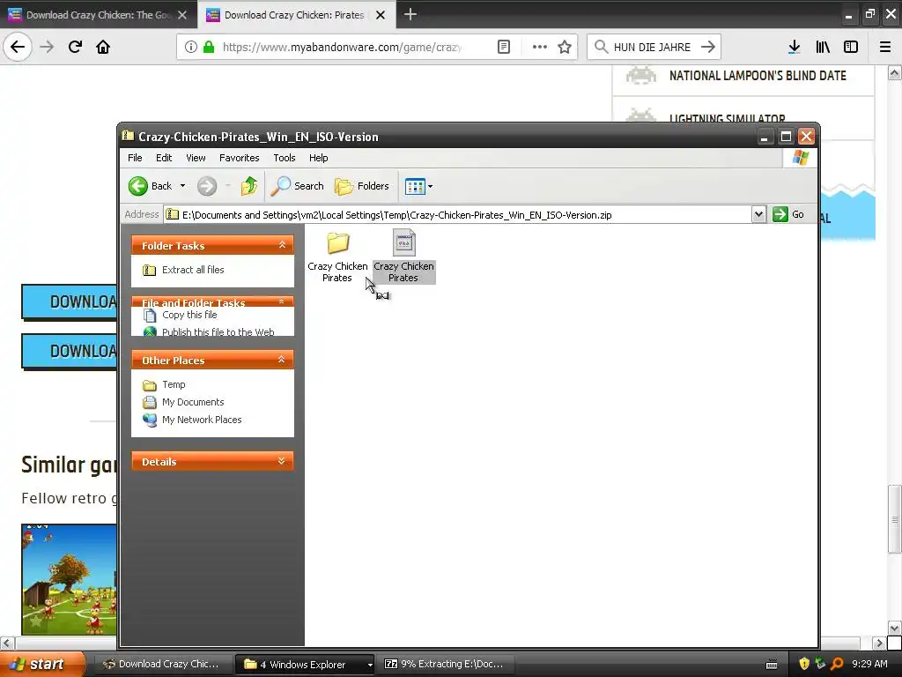Image resolution: width=902 pixels, height=677 pixels.
Task: Click the green padlock security icon
Action: click(210, 47)
